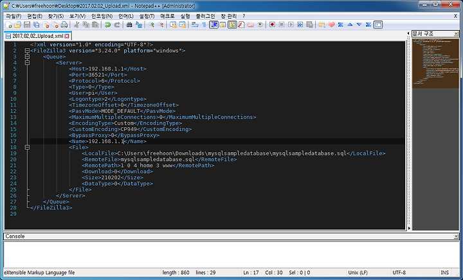Viewport: 463px width, 280px height.
Task: Collapse the FileZilla3 node on line 2
Action: pos(27,51)
